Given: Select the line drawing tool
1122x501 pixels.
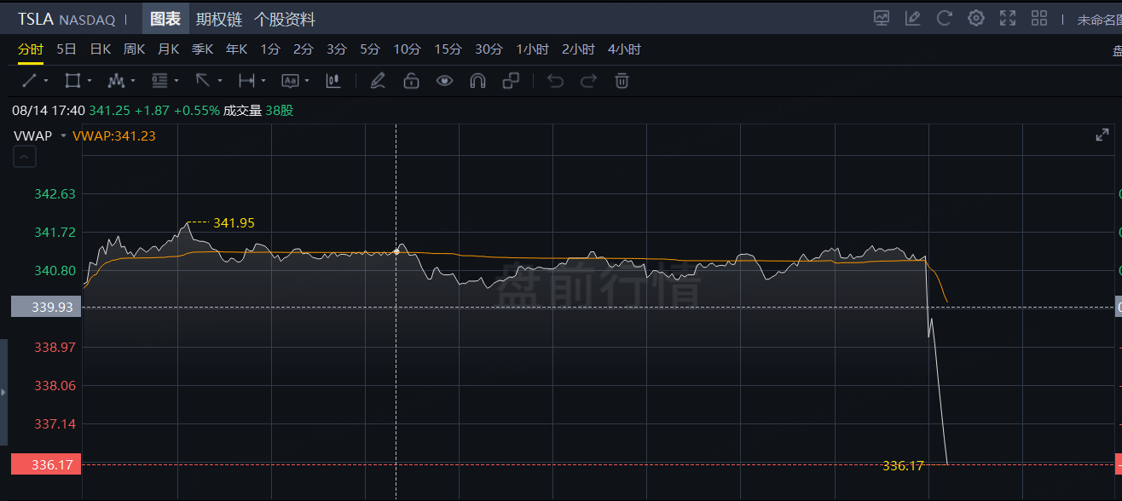Looking at the screenshot, I should point(29,81).
